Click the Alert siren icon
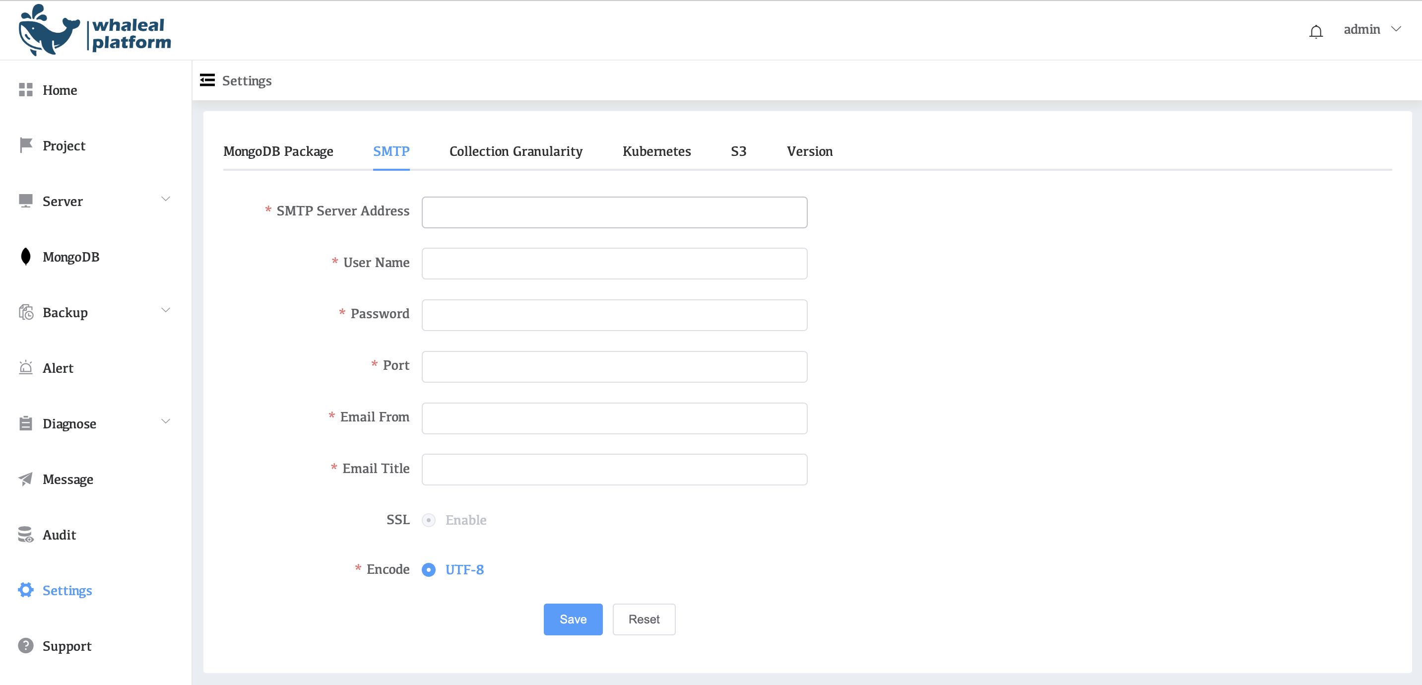The height and width of the screenshot is (685, 1422). tap(26, 367)
